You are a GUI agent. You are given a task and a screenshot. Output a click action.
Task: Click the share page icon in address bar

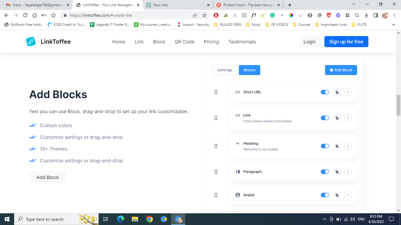click(x=195, y=15)
